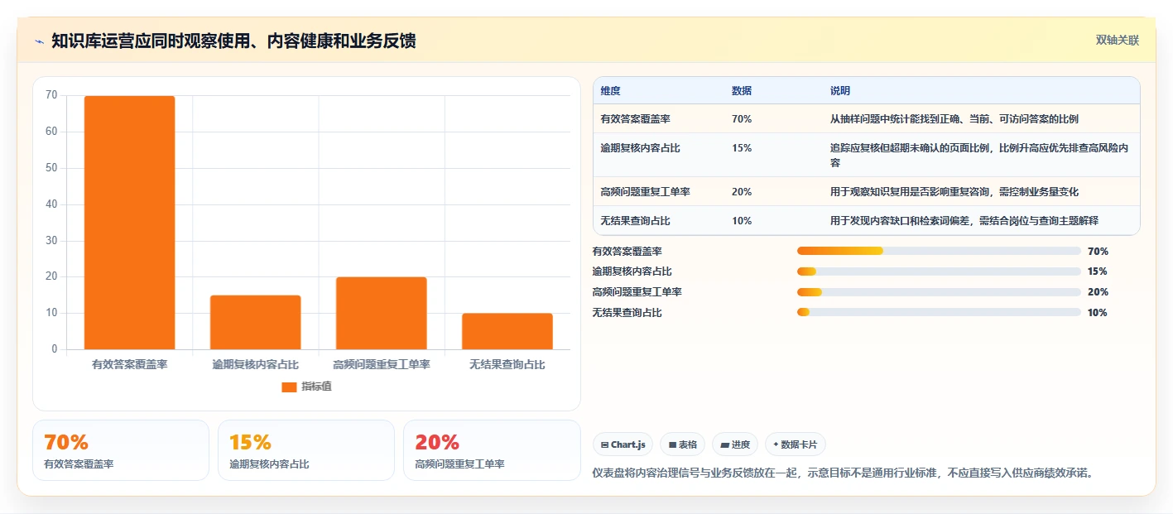This screenshot has width=1173, height=514.
Task: Click the icon inside the 表格 chip
Action: click(x=672, y=444)
